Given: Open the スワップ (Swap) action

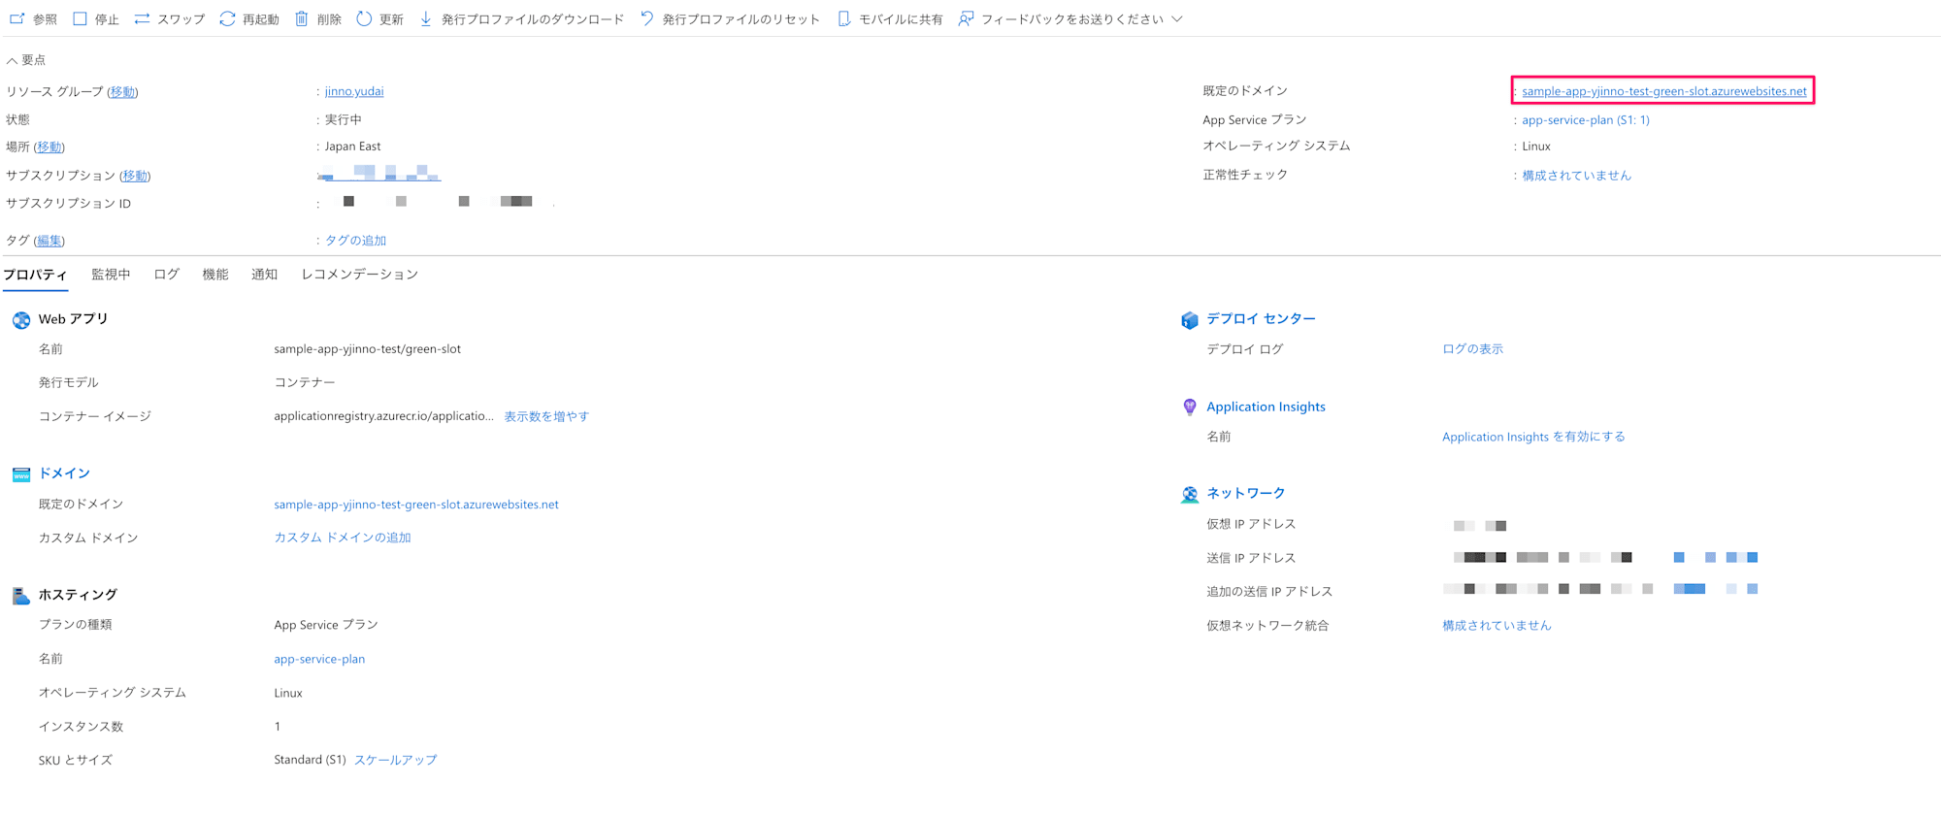Looking at the screenshot, I should tap(142, 18).
